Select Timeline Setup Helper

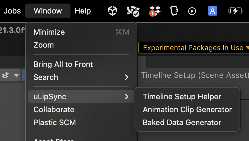click(x=182, y=97)
